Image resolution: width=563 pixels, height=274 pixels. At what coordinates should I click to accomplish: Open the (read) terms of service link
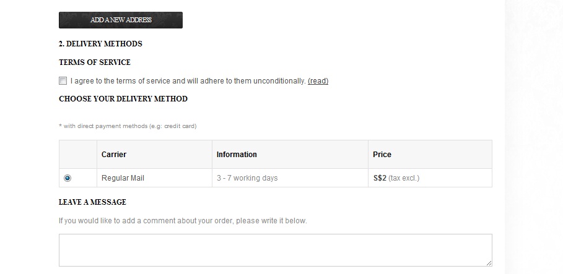pos(318,81)
